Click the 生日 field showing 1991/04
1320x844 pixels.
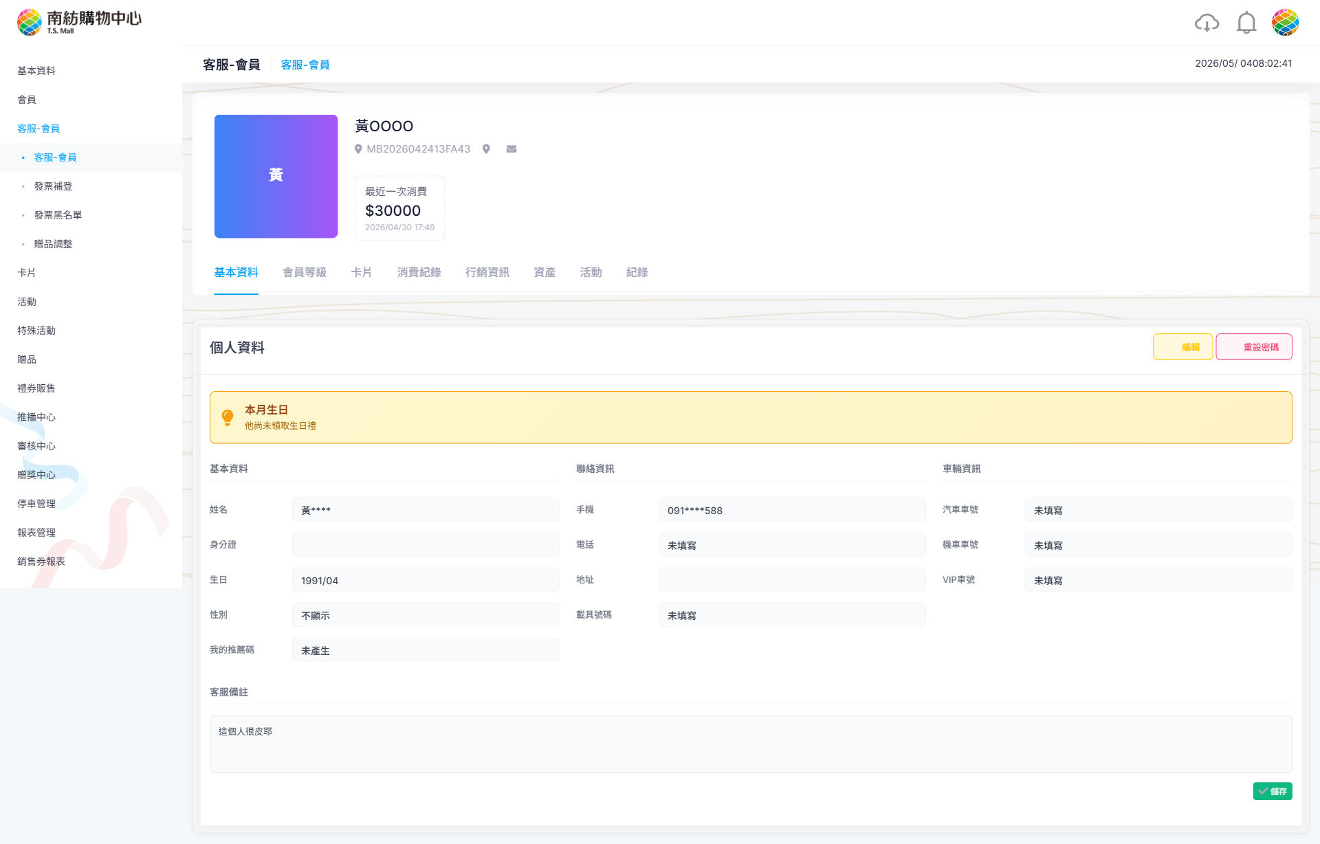point(426,580)
